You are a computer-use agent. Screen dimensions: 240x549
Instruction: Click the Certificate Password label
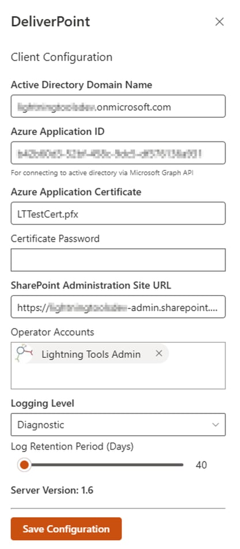tap(55, 239)
